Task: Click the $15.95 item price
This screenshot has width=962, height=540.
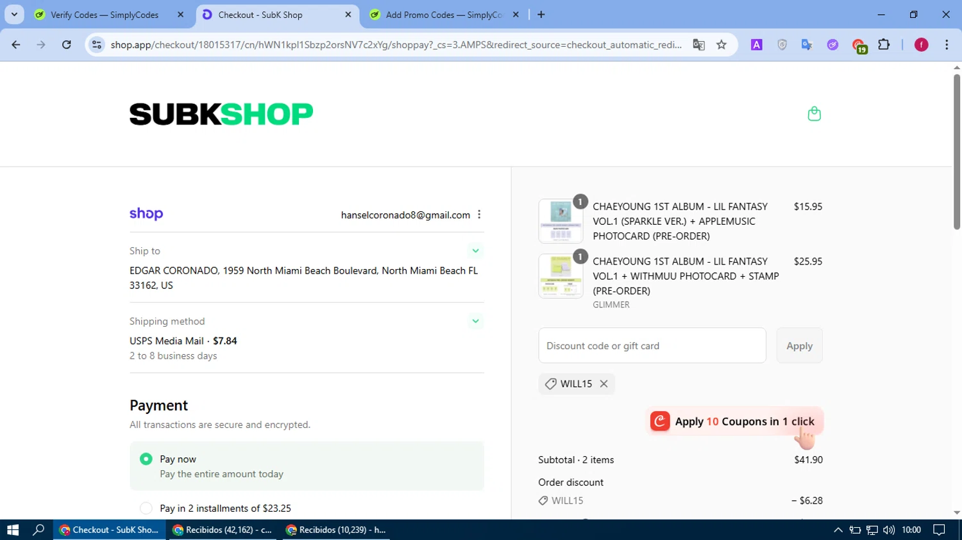Action: [808, 206]
